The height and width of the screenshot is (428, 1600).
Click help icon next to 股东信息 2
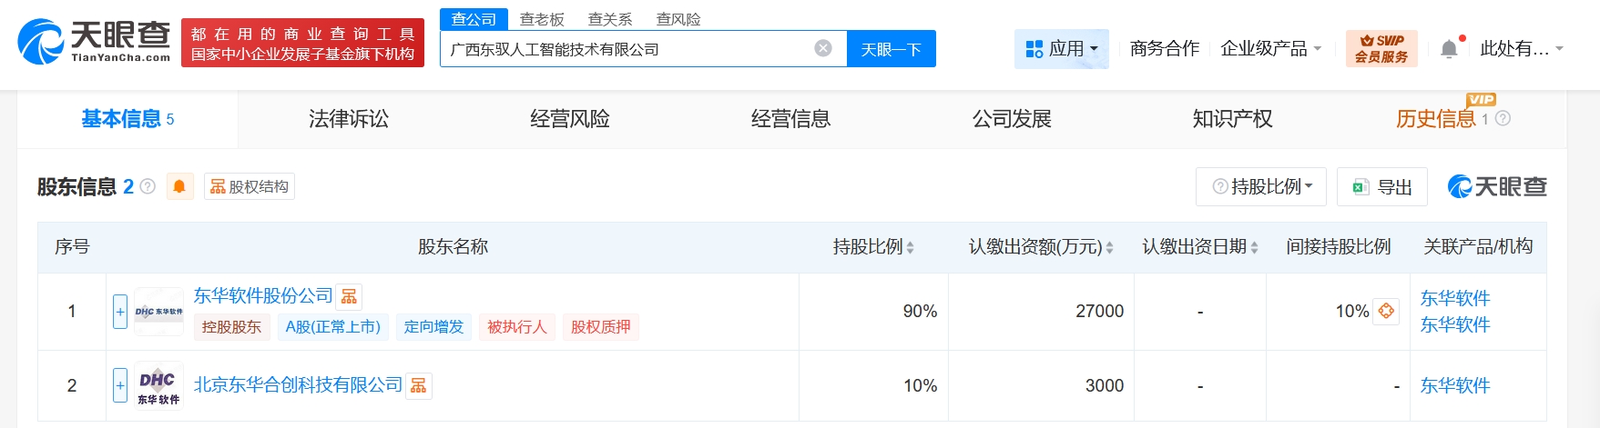(x=148, y=186)
